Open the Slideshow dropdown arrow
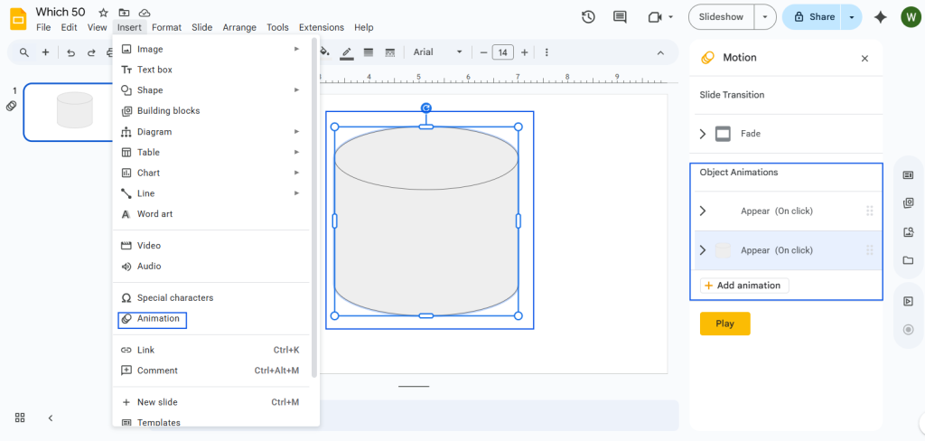 766,17
